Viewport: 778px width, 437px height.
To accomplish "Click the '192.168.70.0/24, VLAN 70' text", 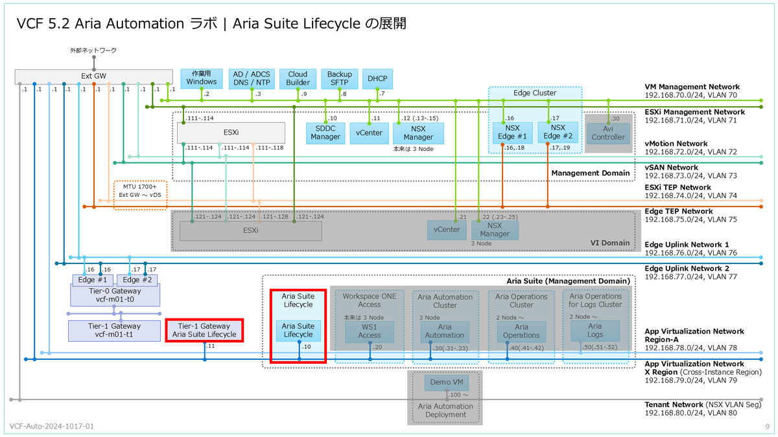I will point(690,95).
